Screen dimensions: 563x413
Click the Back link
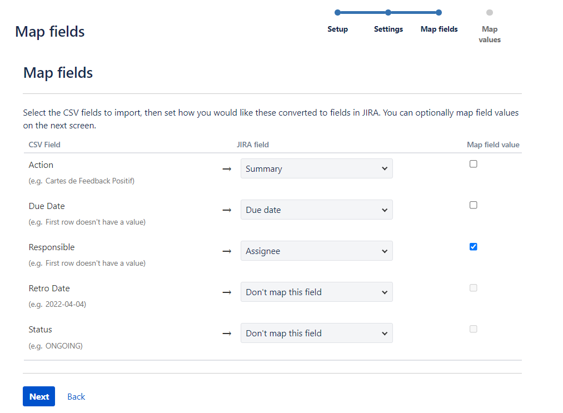(x=76, y=396)
